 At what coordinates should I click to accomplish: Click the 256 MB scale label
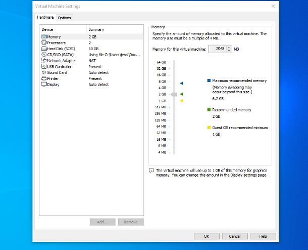point(161,113)
